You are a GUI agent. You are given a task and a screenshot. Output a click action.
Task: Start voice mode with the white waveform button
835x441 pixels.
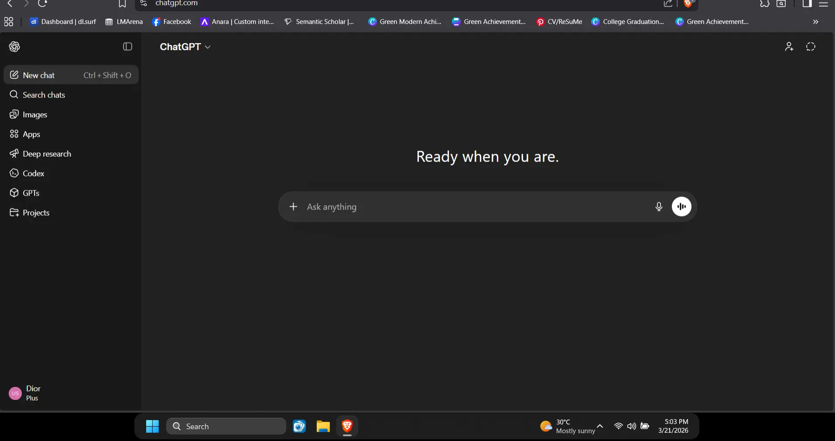tap(681, 207)
